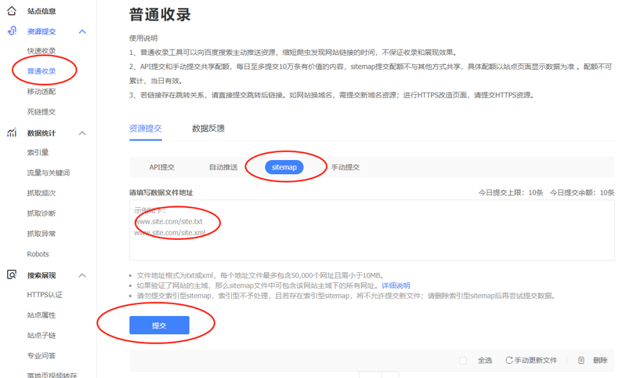This screenshot has width=626, height=378.
Task: Open 快速收录 in sidebar
Action: pyautogui.click(x=42, y=51)
